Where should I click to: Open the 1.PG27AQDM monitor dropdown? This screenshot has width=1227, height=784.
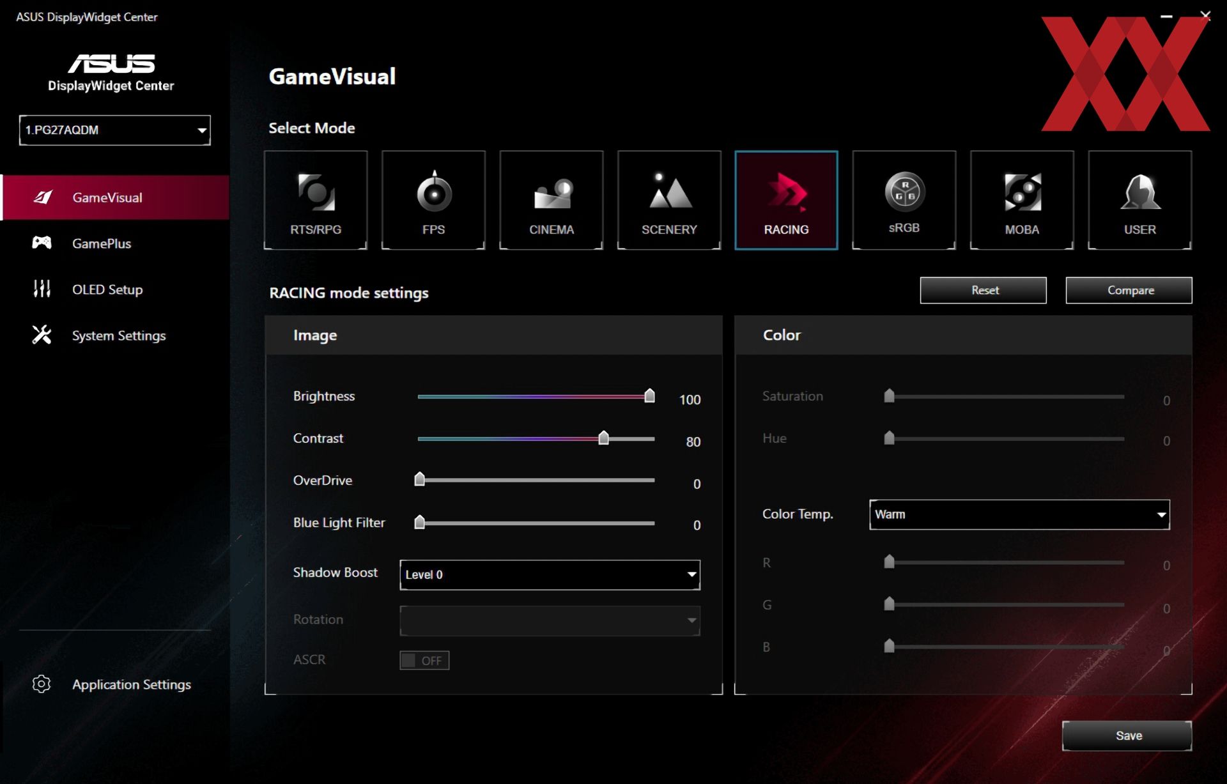point(115,130)
